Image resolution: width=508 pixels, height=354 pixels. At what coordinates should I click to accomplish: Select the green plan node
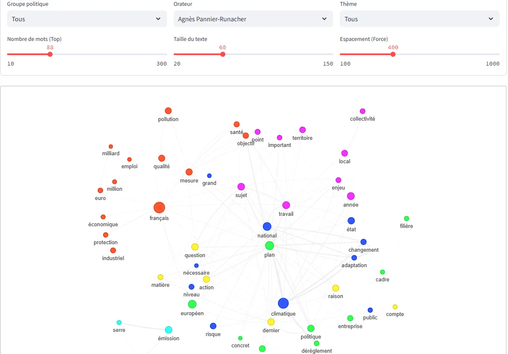[x=270, y=245]
